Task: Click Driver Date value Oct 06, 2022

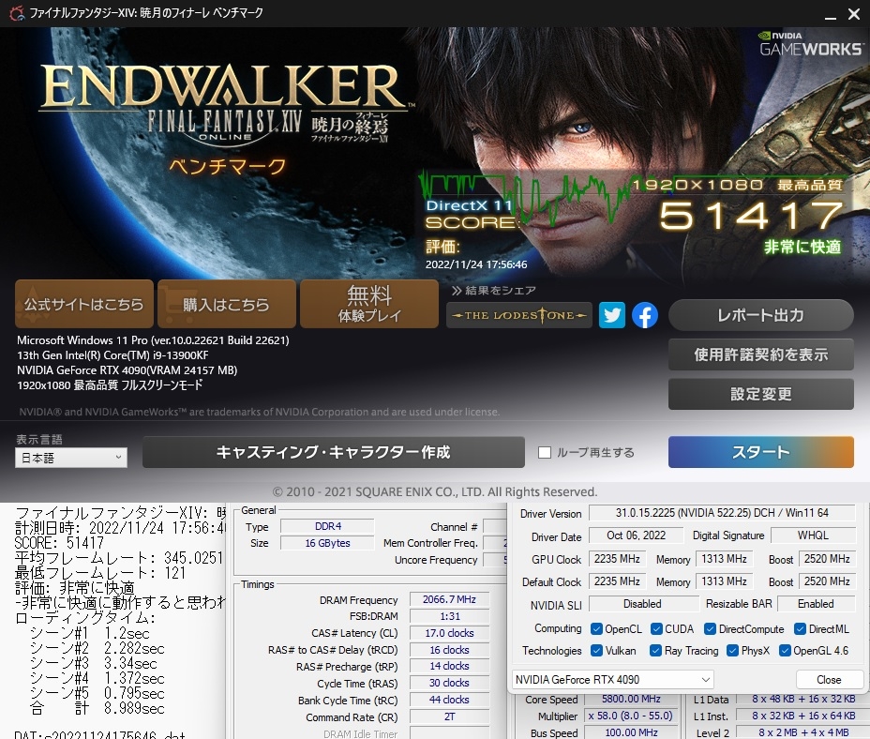Action: click(x=636, y=535)
